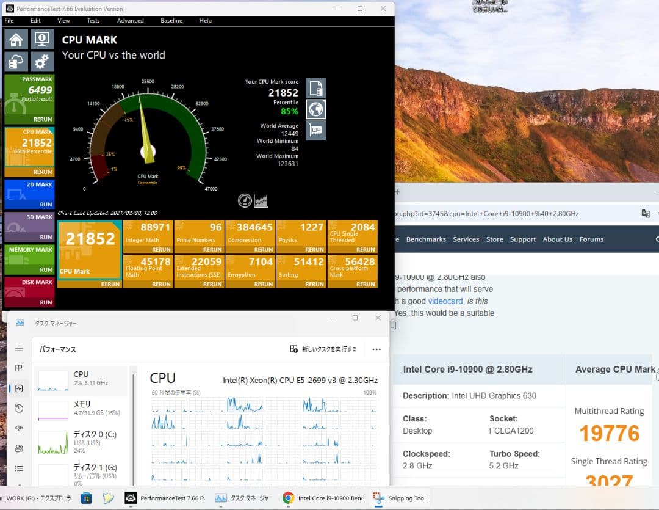Open the Task Manager more options menu
The height and width of the screenshot is (510, 659).
coord(376,349)
